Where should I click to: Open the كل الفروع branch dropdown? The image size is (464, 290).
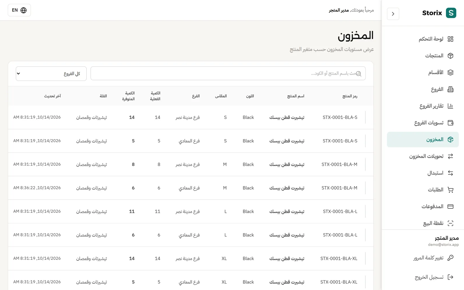(x=51, y=74)
